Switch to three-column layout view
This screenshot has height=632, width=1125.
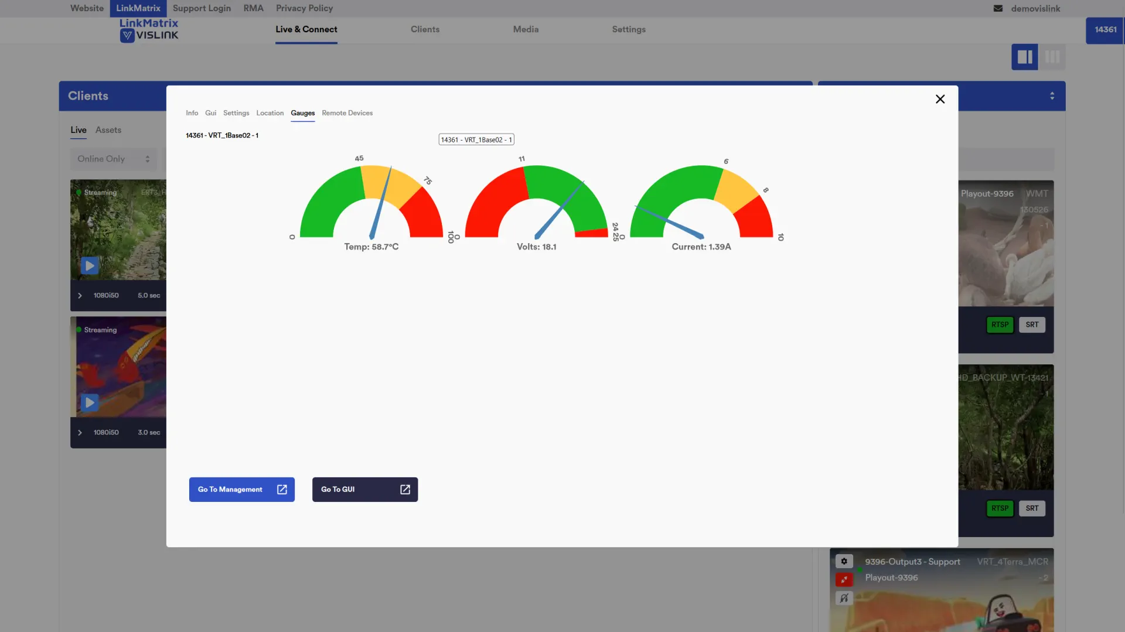(1052, 57)
